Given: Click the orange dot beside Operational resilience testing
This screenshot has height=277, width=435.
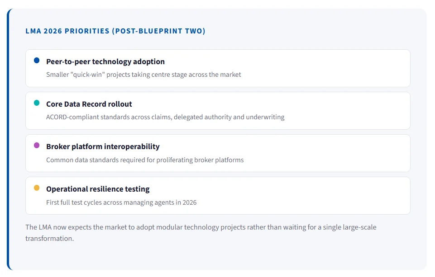Looking at the screenshot, I should [x=37, y=188].
